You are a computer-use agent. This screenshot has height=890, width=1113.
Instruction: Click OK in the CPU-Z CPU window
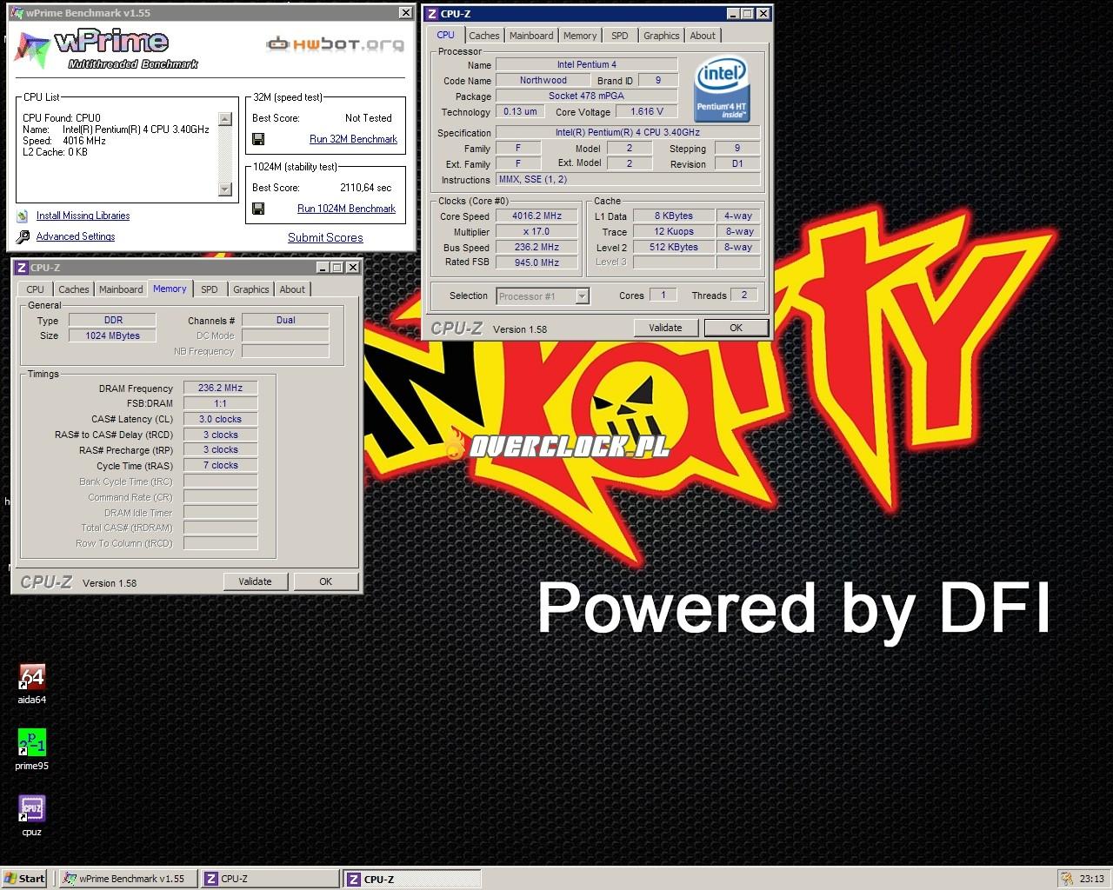click(x=736, y=328)
